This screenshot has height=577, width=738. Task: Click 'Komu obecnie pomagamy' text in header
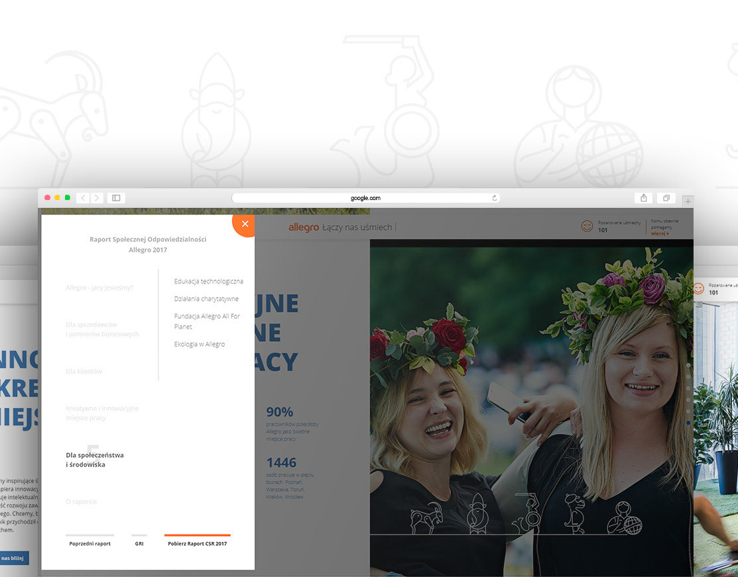[x=664, y=224]
